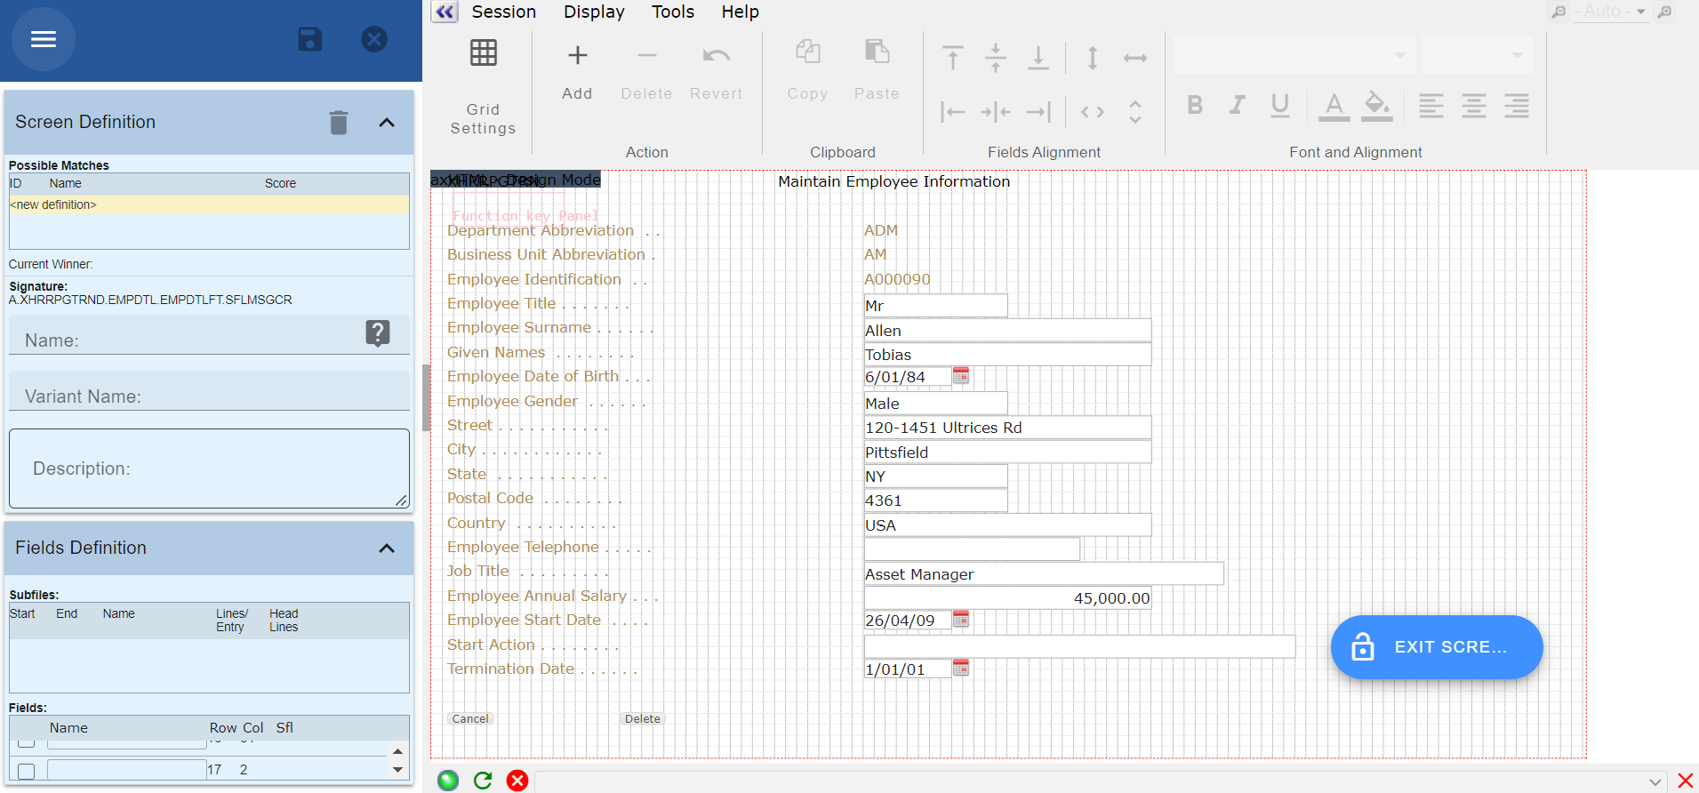Click the save icon in the blue header

click(x=309, y=39)
